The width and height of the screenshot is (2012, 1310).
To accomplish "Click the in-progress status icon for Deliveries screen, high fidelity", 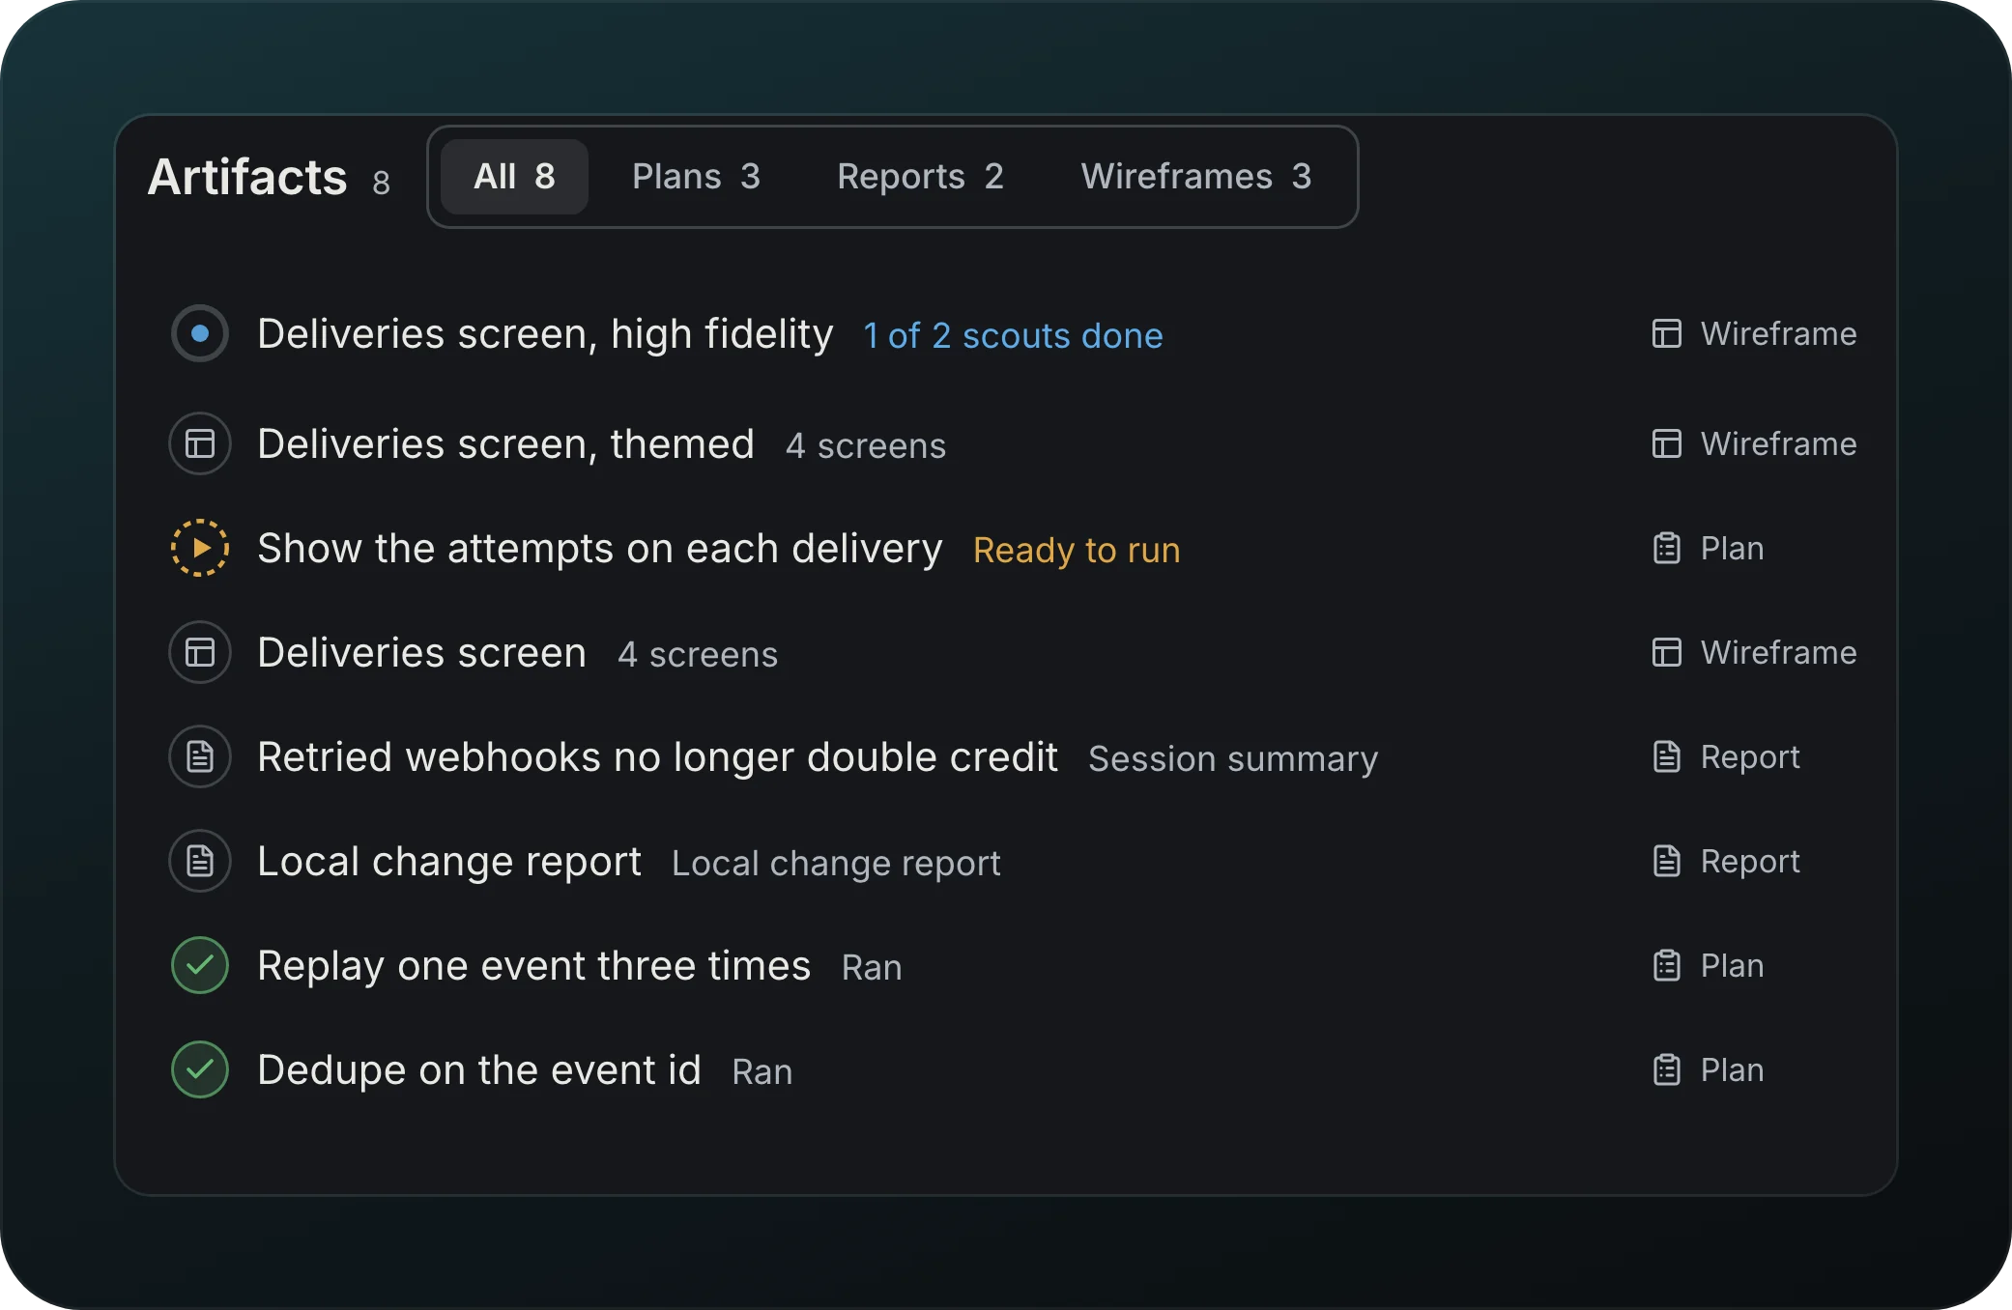I will [200, 333].
